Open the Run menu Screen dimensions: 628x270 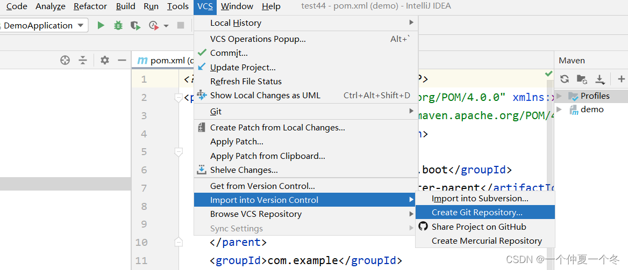[151, 6]
